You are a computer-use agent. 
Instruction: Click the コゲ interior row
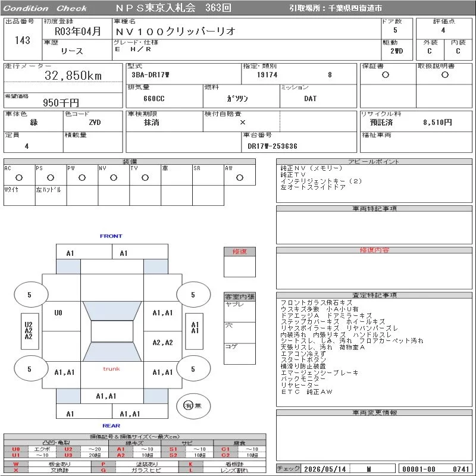click(240, 353)
